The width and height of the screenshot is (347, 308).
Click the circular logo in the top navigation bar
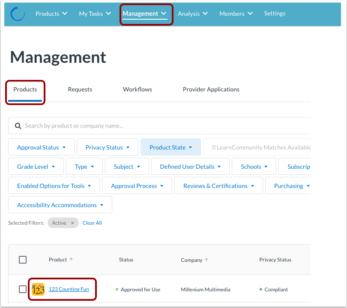[x=17, y=13]
